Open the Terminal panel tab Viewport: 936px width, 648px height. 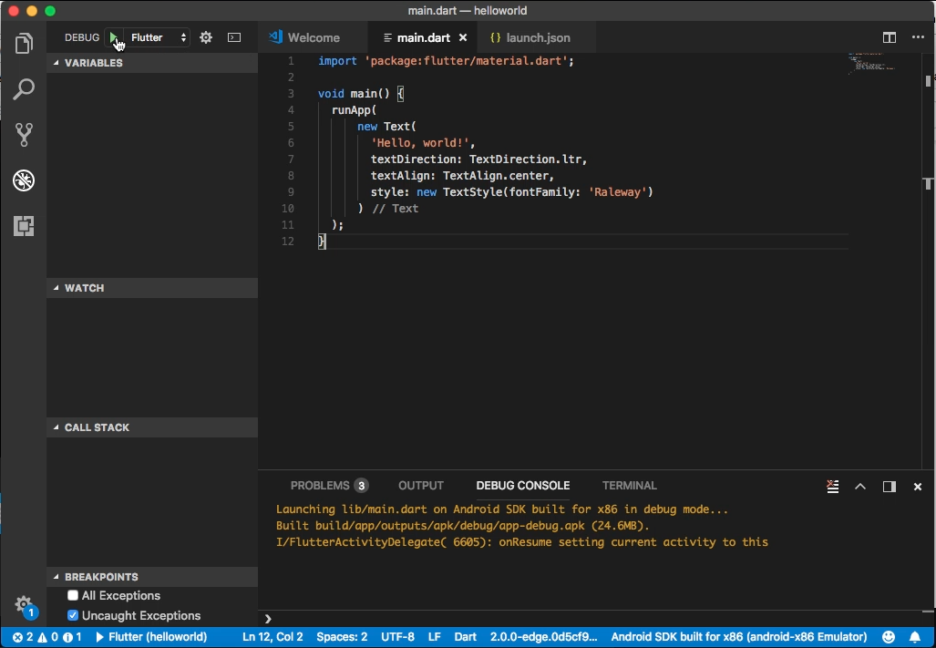coord(629,486)
